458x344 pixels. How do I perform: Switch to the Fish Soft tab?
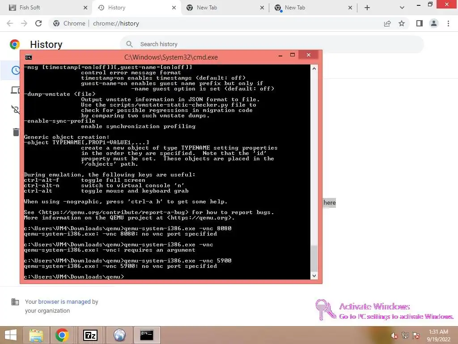47,8
